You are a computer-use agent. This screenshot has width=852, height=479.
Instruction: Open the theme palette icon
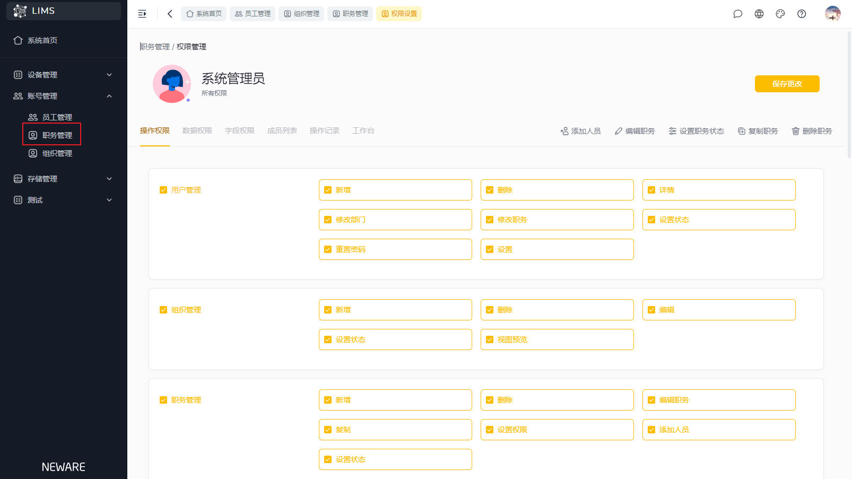(x=780, y=14)
